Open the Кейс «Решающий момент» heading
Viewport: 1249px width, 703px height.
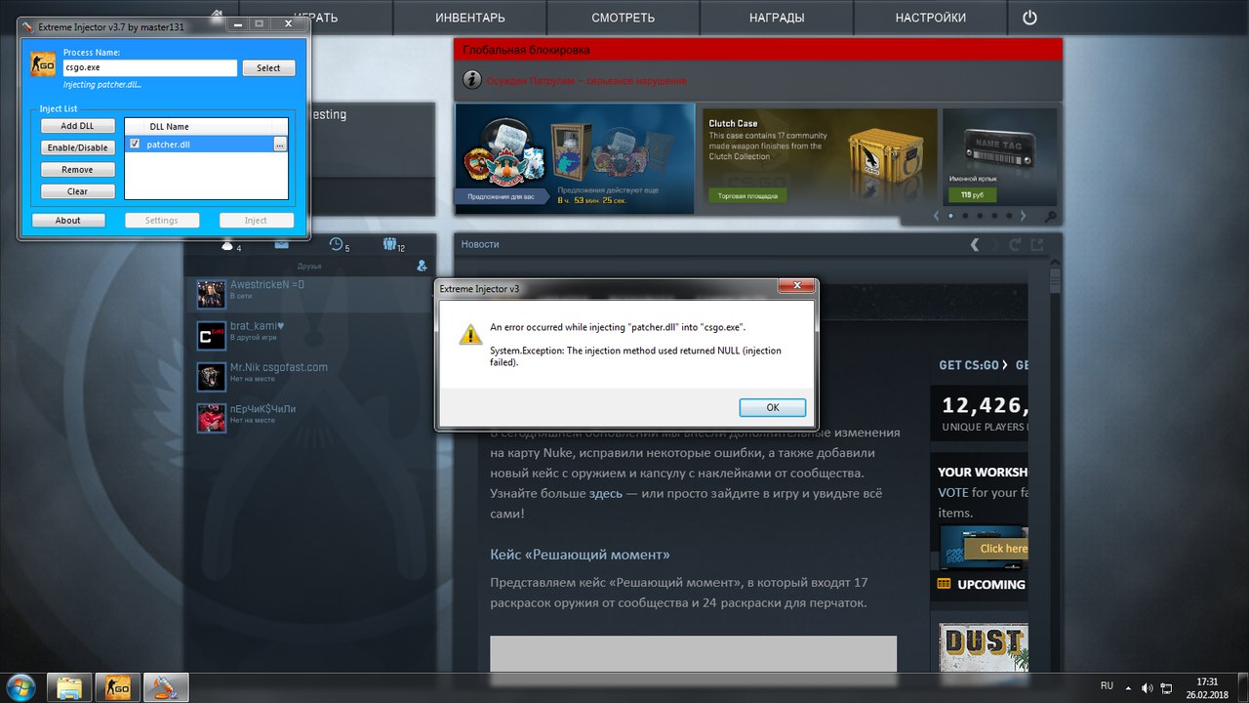(x=580, y=555)
